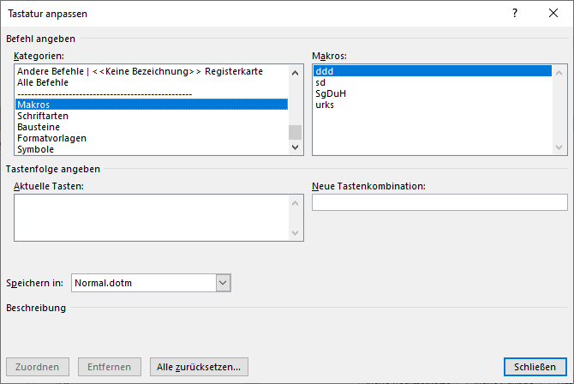The width and height of the screenshot is (574, 384).
Task: Choose the 'Bausteine' category
Action: tap(152, 127)
